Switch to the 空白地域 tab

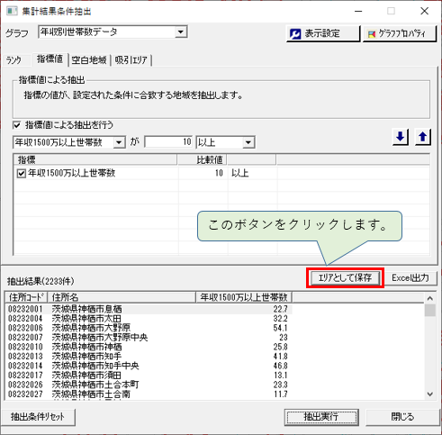[89, 60]
